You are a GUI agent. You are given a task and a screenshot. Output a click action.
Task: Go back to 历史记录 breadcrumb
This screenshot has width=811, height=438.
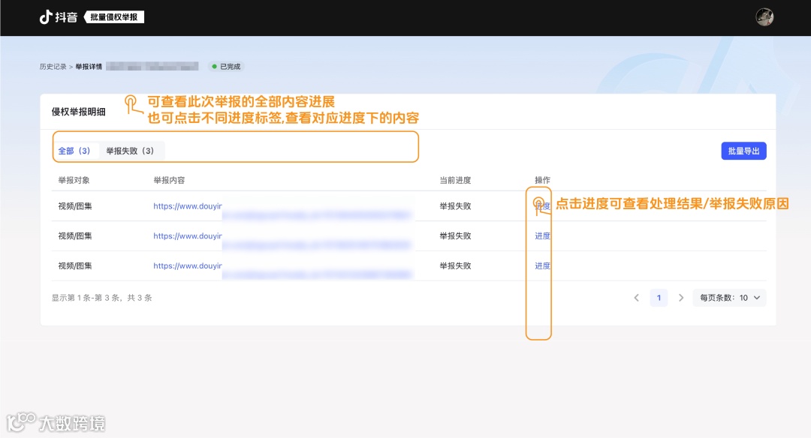pyautogui.click(x=53, y=67)
